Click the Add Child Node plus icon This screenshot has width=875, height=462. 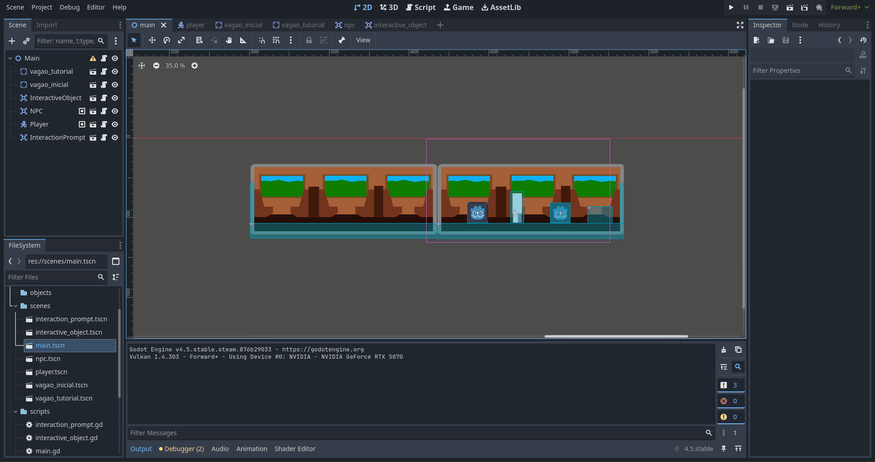(12, 41)
